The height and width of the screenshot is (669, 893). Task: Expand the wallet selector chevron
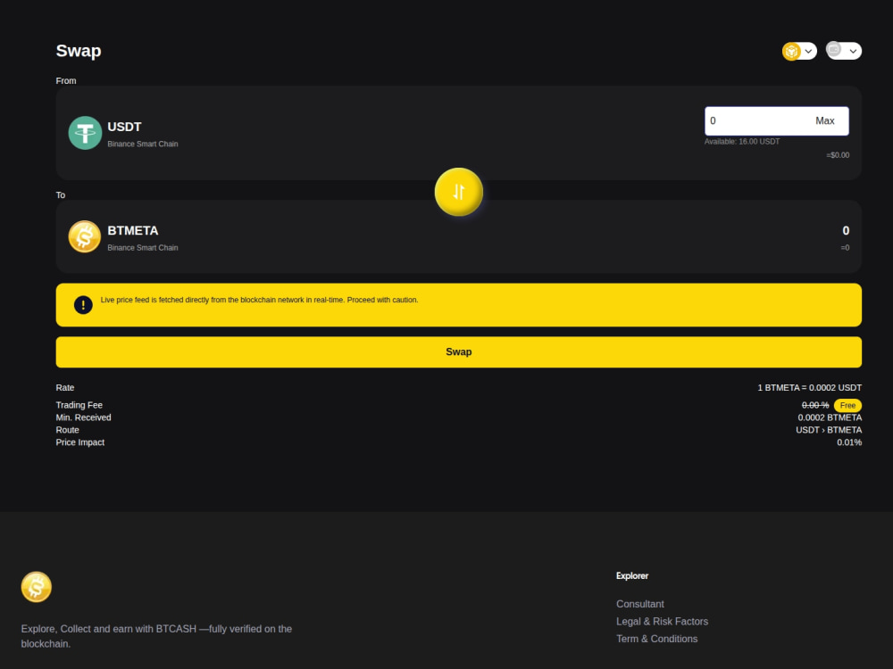point(853,51)
